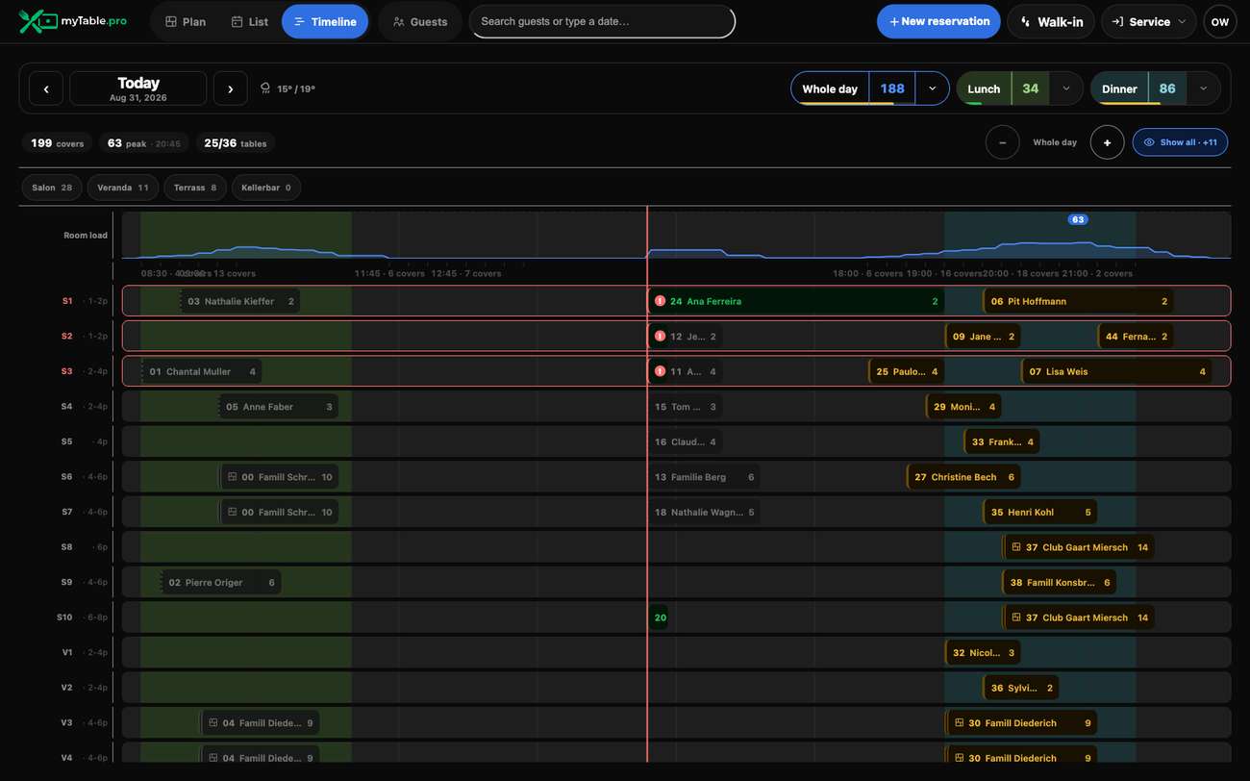The height and width of the screenshot is (781, 1250).
Task: Click warning icon on reservation 12 in S2
Action: pyautogui.click(x=660, y=337)
